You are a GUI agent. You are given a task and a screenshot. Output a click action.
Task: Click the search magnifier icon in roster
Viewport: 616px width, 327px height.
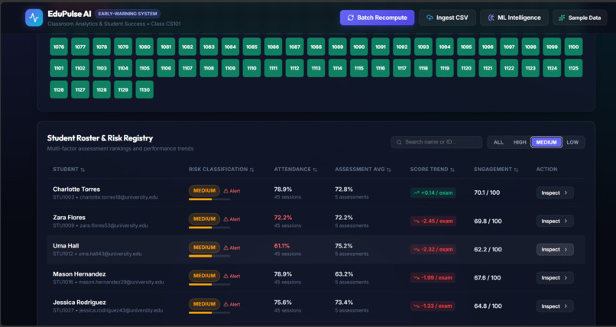click(399, 142)
